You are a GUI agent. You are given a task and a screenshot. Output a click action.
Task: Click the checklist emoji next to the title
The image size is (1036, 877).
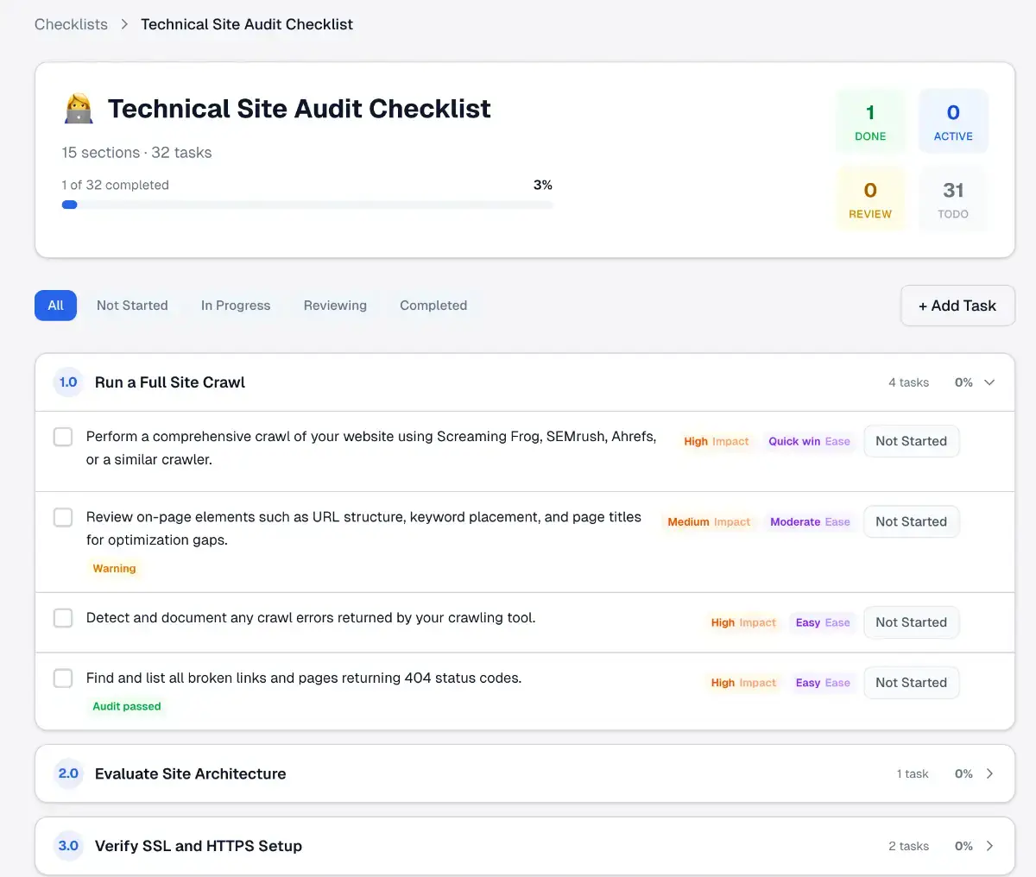79,108
